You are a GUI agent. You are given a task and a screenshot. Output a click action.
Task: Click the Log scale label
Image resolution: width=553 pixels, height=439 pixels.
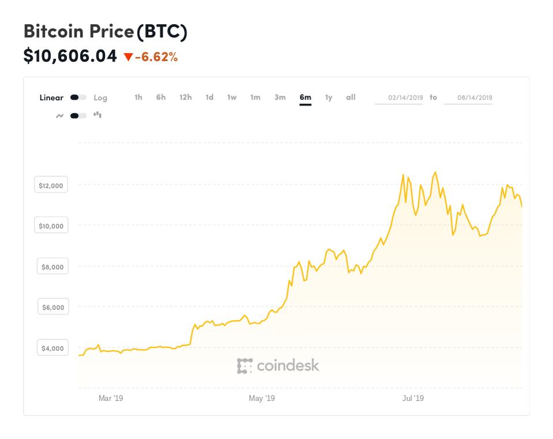[x=100, y=98]
